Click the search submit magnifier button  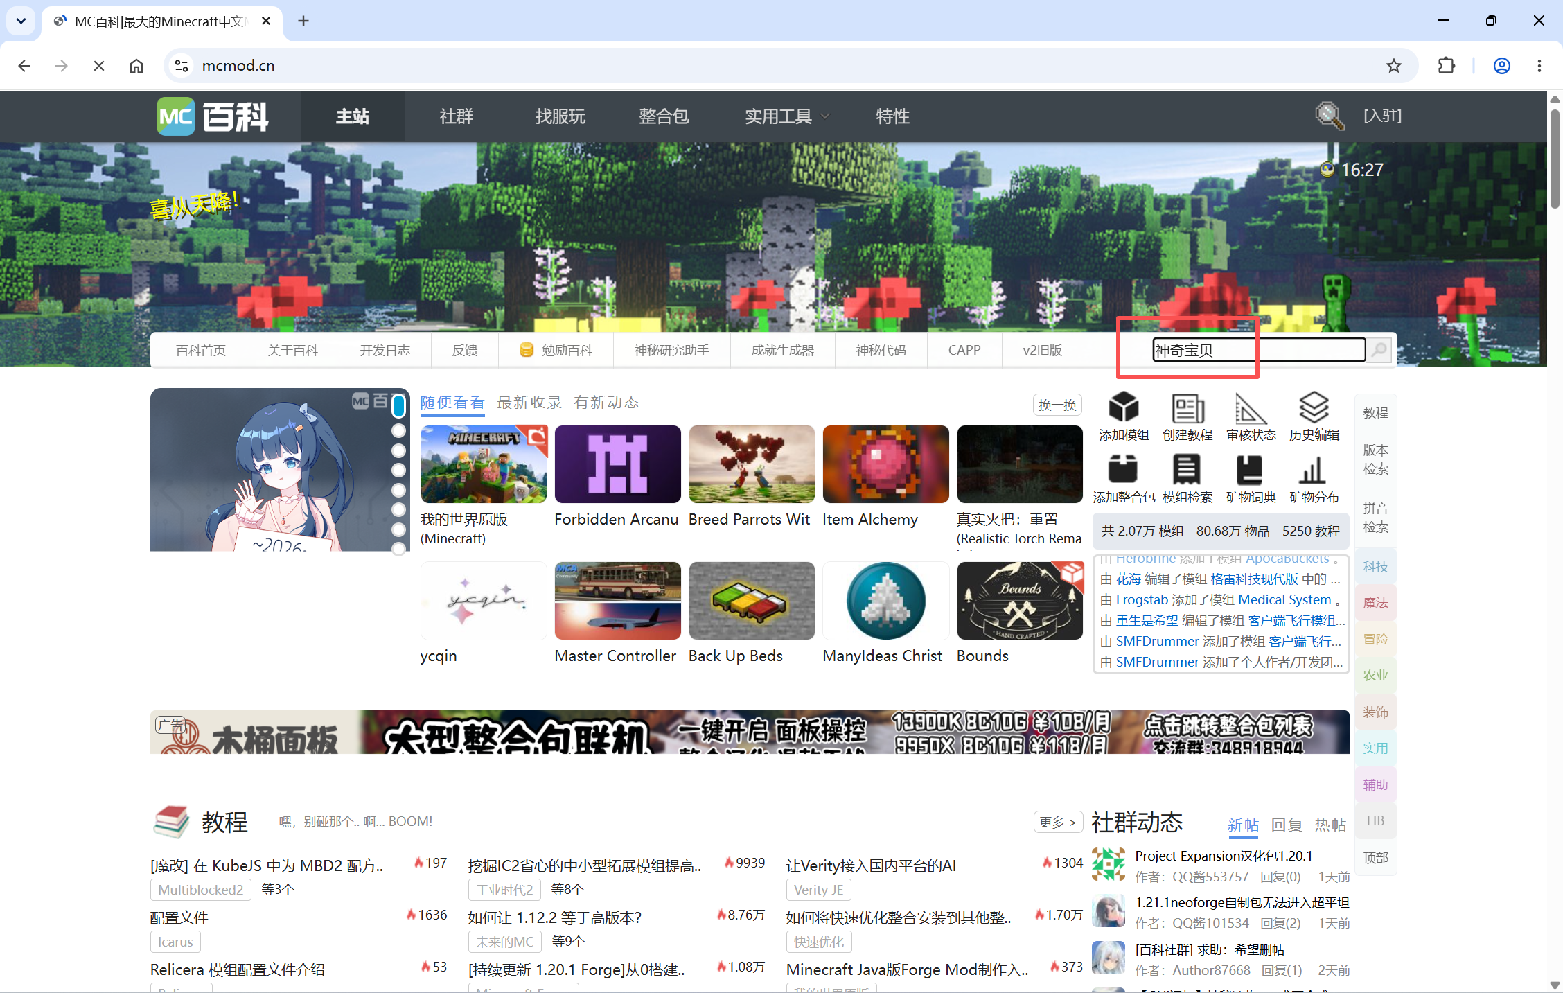[x=1379, y=350]
